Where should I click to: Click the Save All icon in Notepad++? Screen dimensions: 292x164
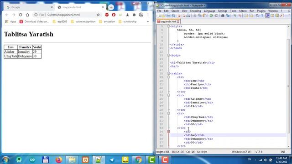(173, 15)
